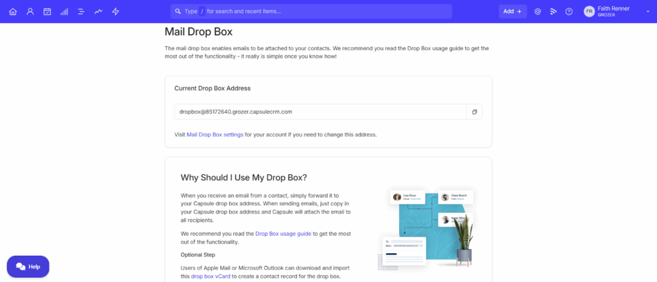Go to the Home dashboard icon
This screenshot has height=282, width=657.
tap(13, 12)
